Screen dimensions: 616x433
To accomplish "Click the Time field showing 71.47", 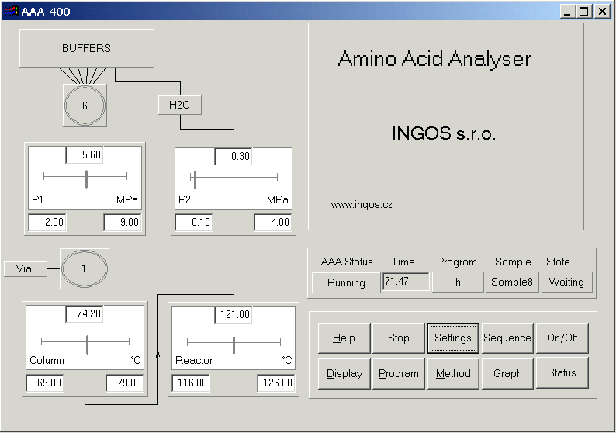I will point(407,282).
